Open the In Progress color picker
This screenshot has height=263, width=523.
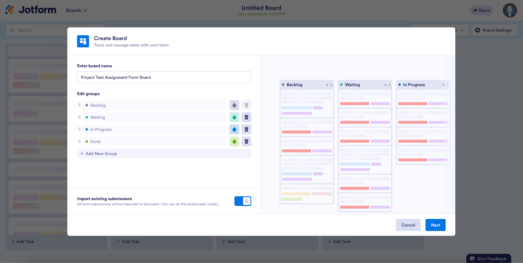pos(234,130)
